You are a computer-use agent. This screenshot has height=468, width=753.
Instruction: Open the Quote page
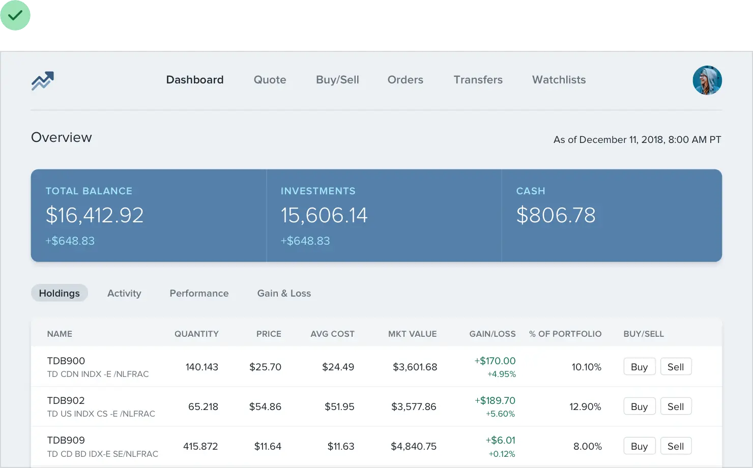[x=270, y=80]
